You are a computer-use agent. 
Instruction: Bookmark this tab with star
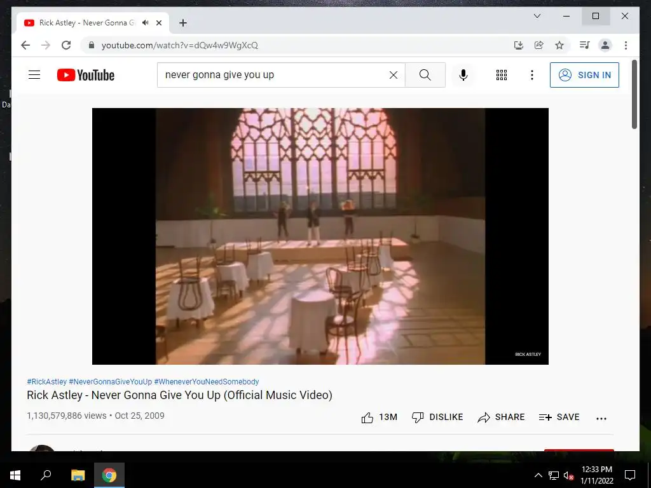(x=559, y=45)
